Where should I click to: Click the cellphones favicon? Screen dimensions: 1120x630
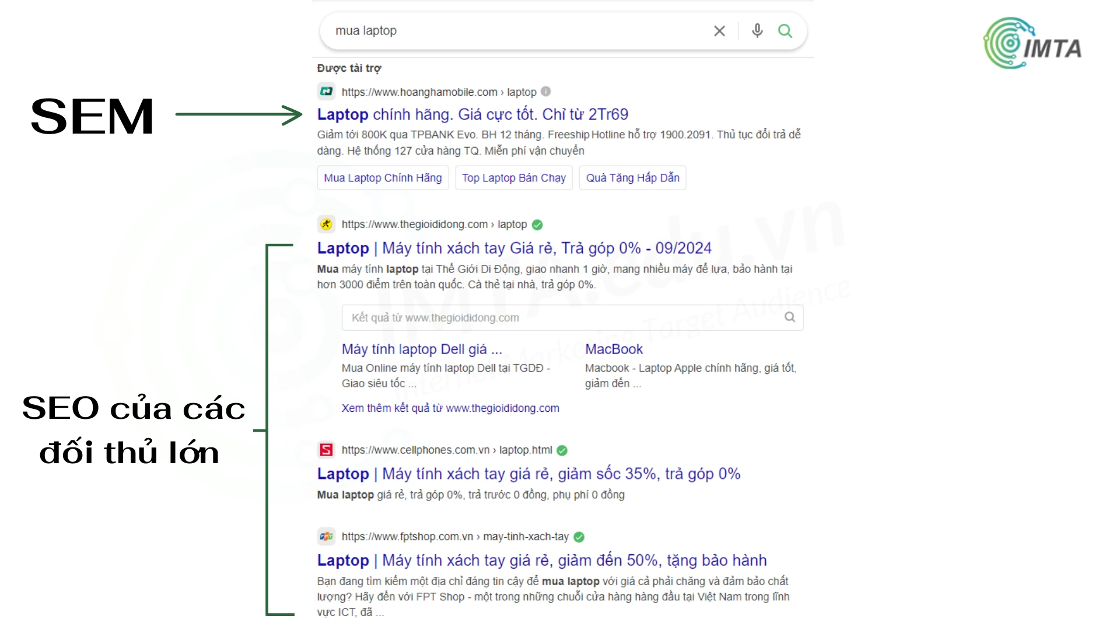[x=326, y=450]
